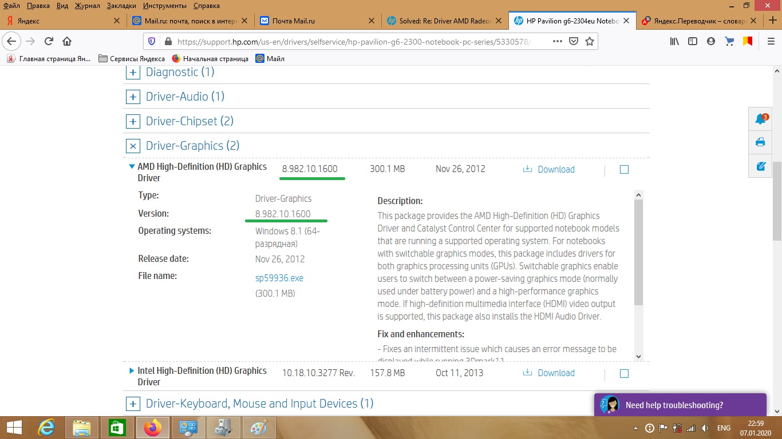Open the Firefox home page
782x439 pixels.
coord(67,41)
